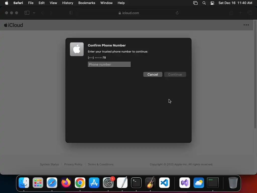Open the Trash from the Dock
This screenshot has height=193, width=257.
click(x=233, y=183)
